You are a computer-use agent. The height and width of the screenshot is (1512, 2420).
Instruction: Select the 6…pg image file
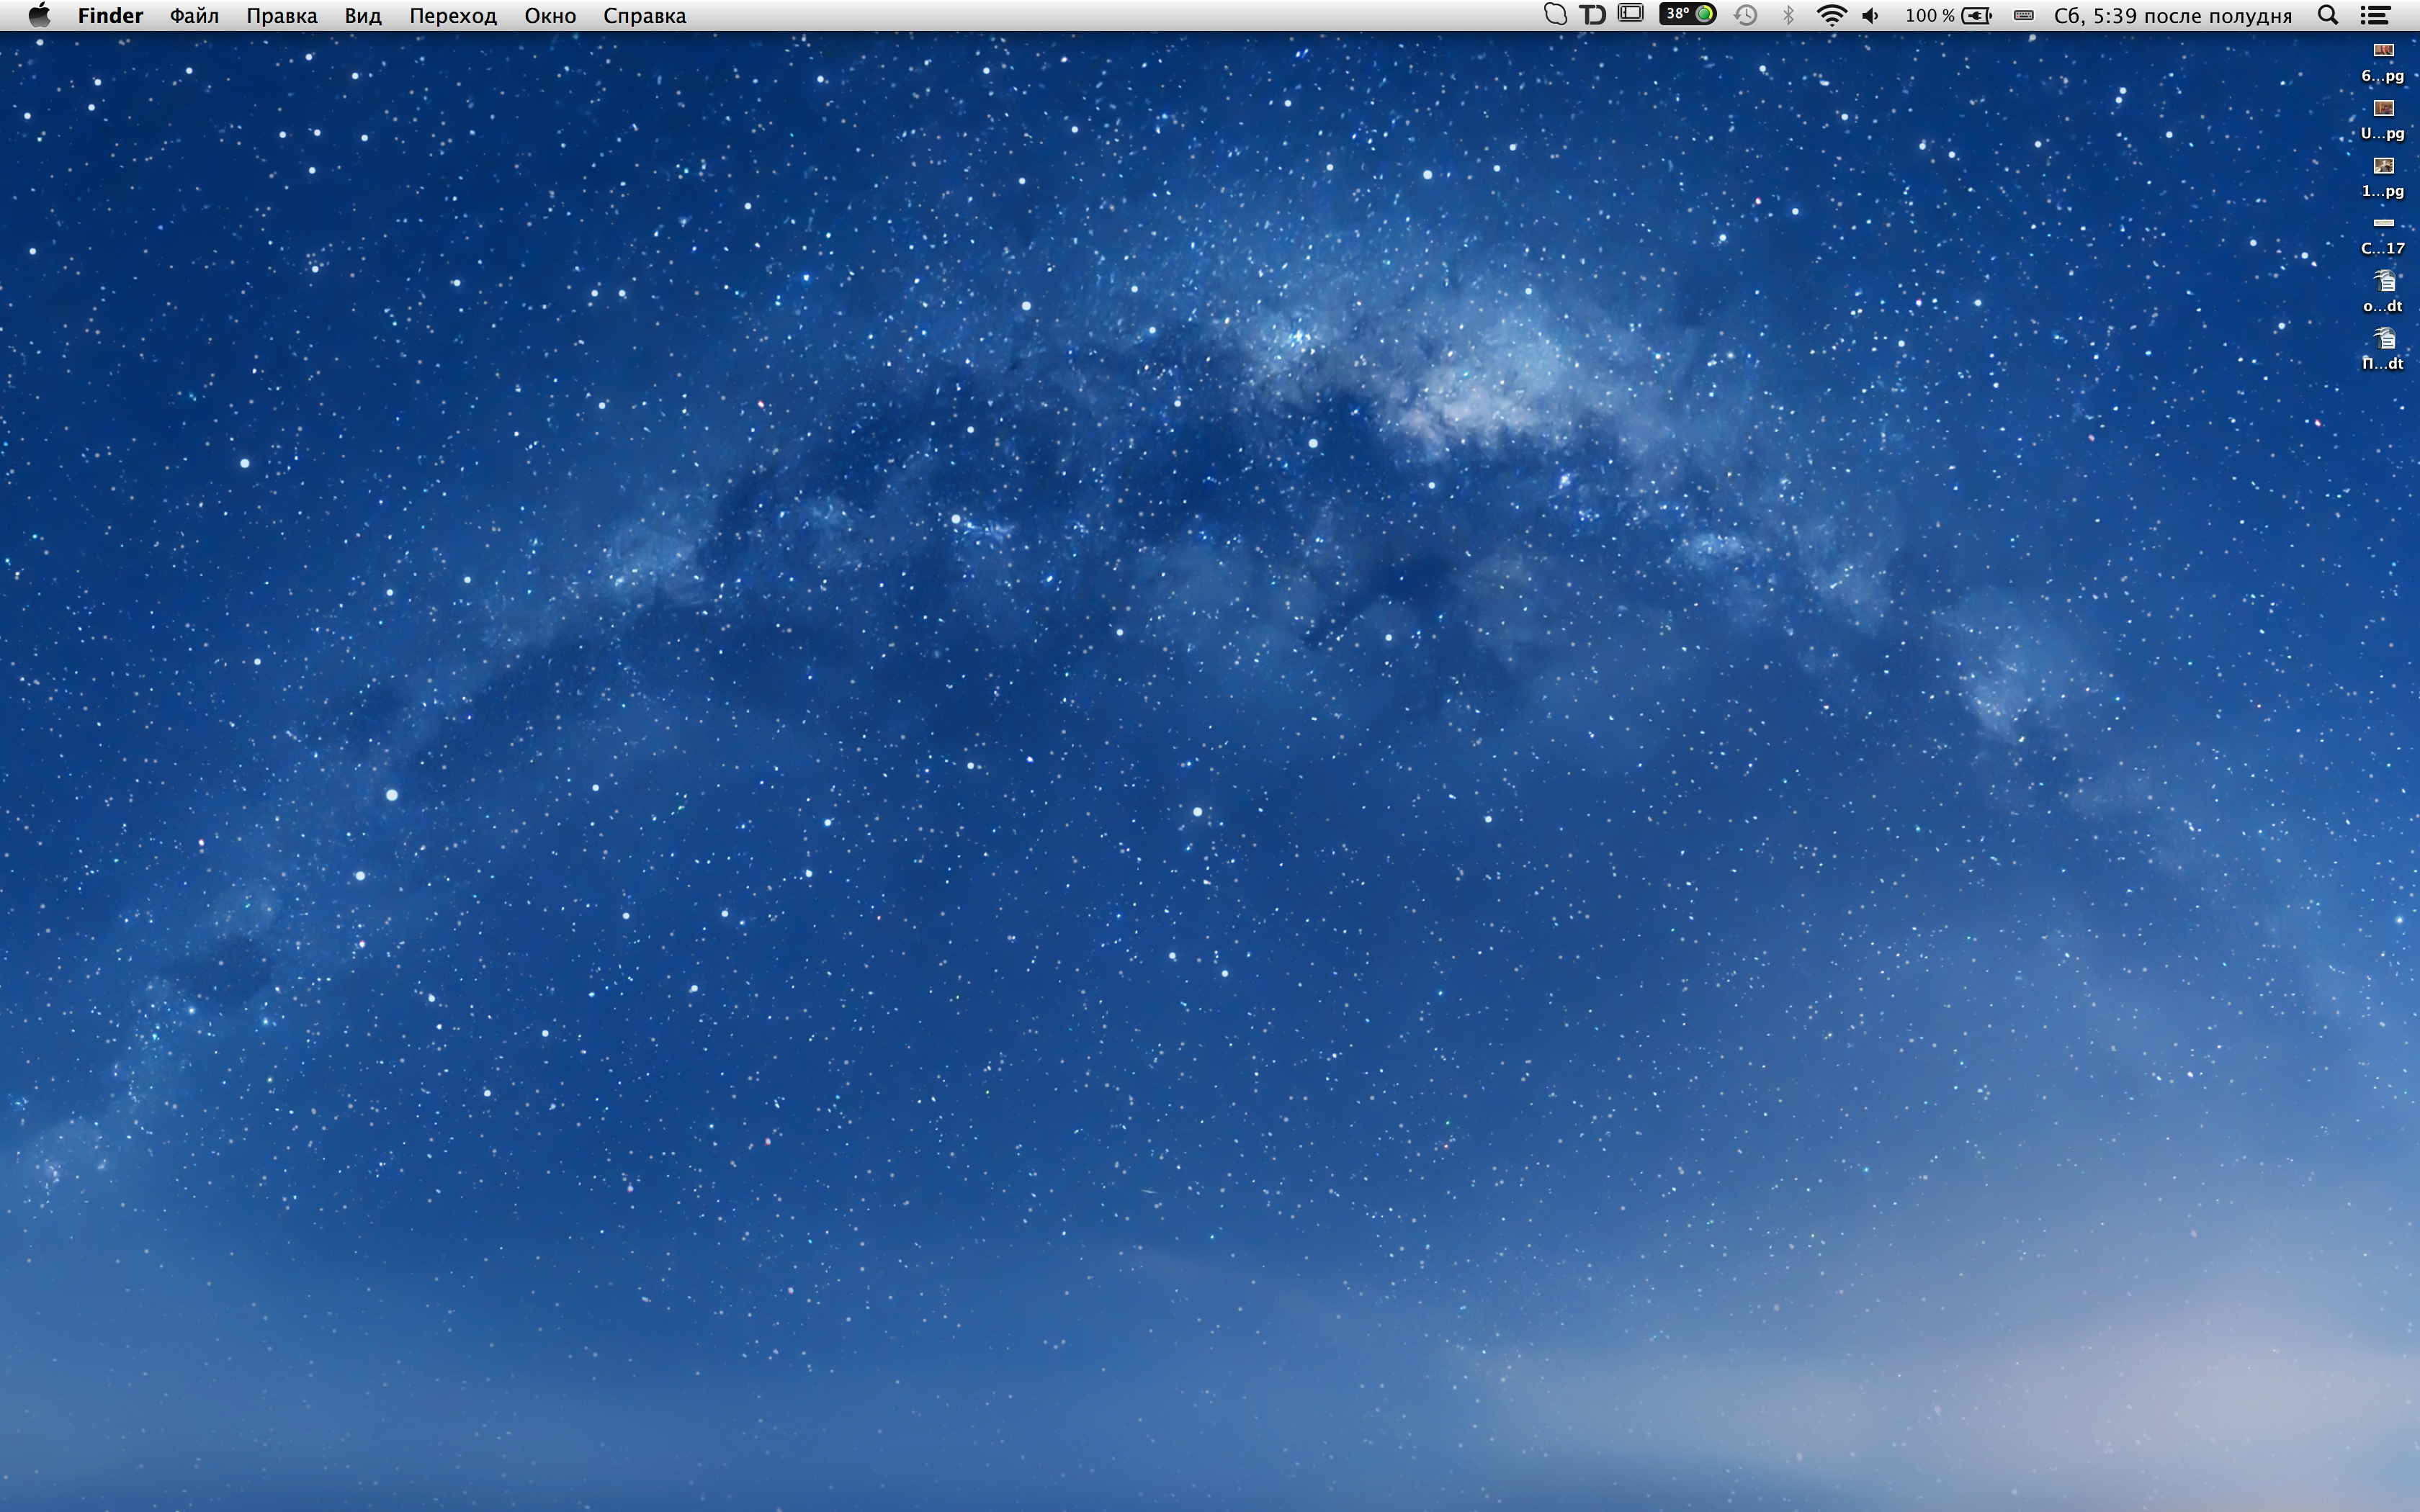pos(2383,51)
